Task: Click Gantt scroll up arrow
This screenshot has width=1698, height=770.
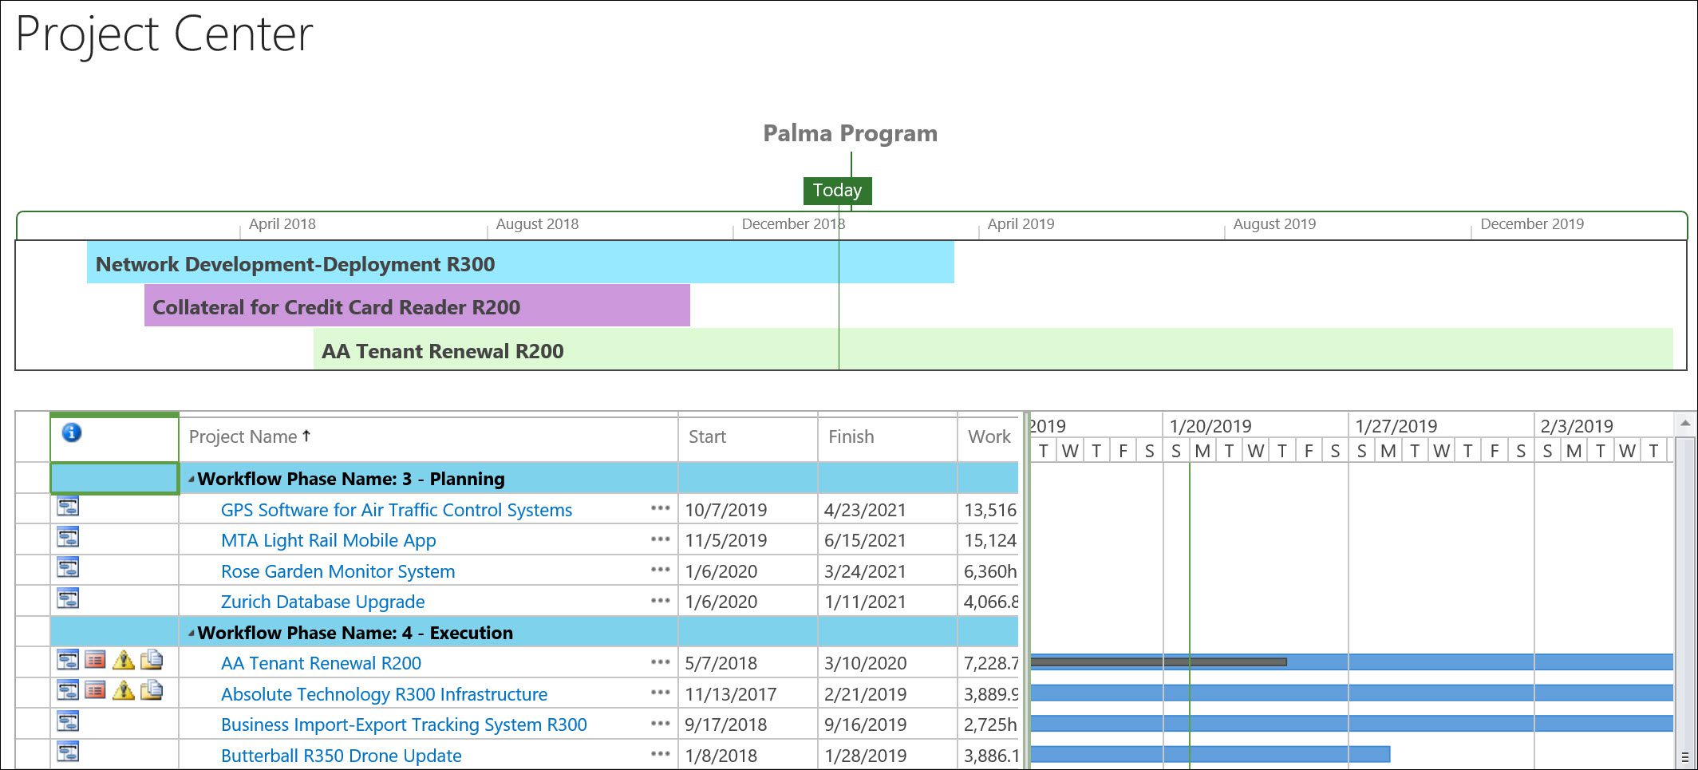Action: click(x=1684, y=423)
